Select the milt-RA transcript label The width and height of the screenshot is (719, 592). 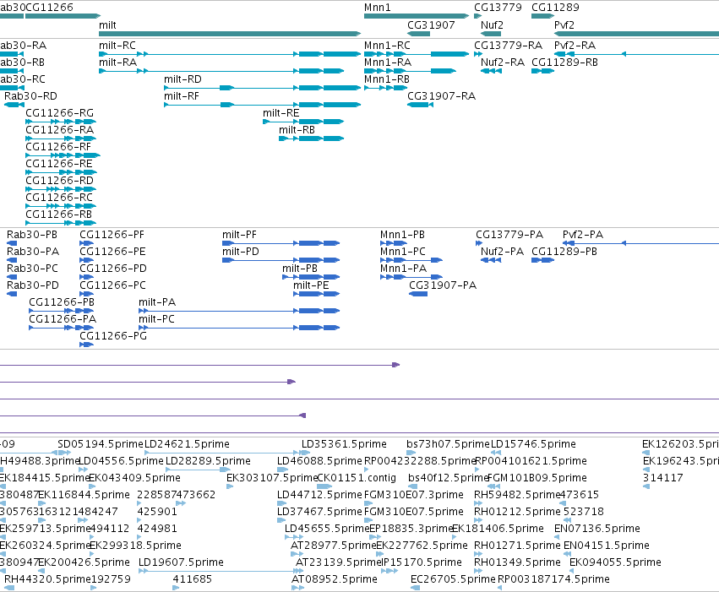click(117, 62)
